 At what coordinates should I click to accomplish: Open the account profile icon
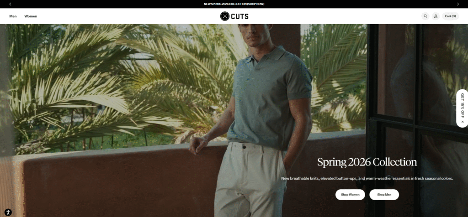click(x=436, y=16)
